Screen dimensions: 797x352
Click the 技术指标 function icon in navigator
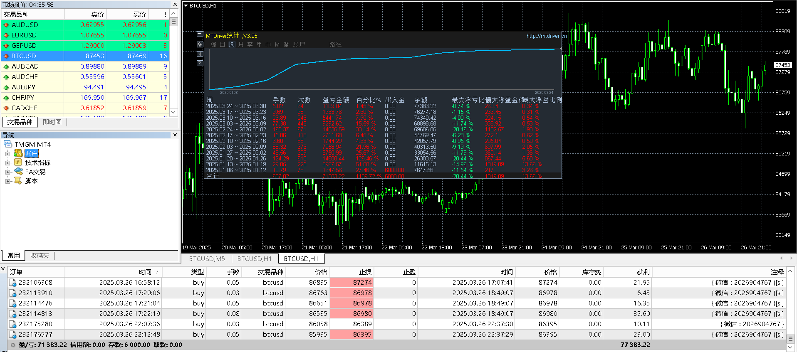tap(18, 162)
